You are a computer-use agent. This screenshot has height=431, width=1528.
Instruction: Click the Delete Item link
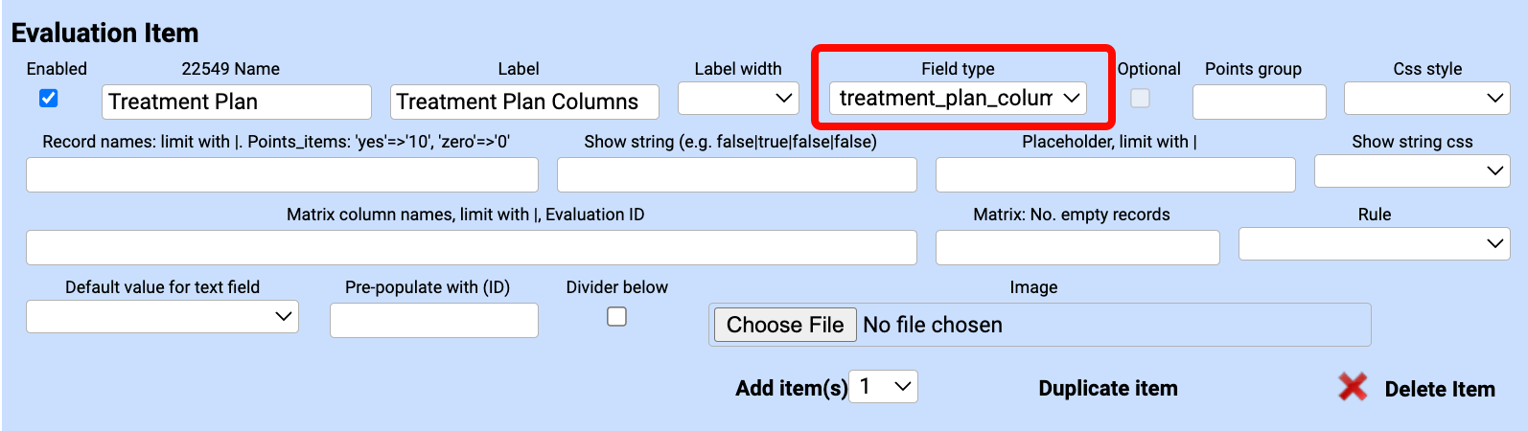pyautogui.click(x=1439, y=389)
